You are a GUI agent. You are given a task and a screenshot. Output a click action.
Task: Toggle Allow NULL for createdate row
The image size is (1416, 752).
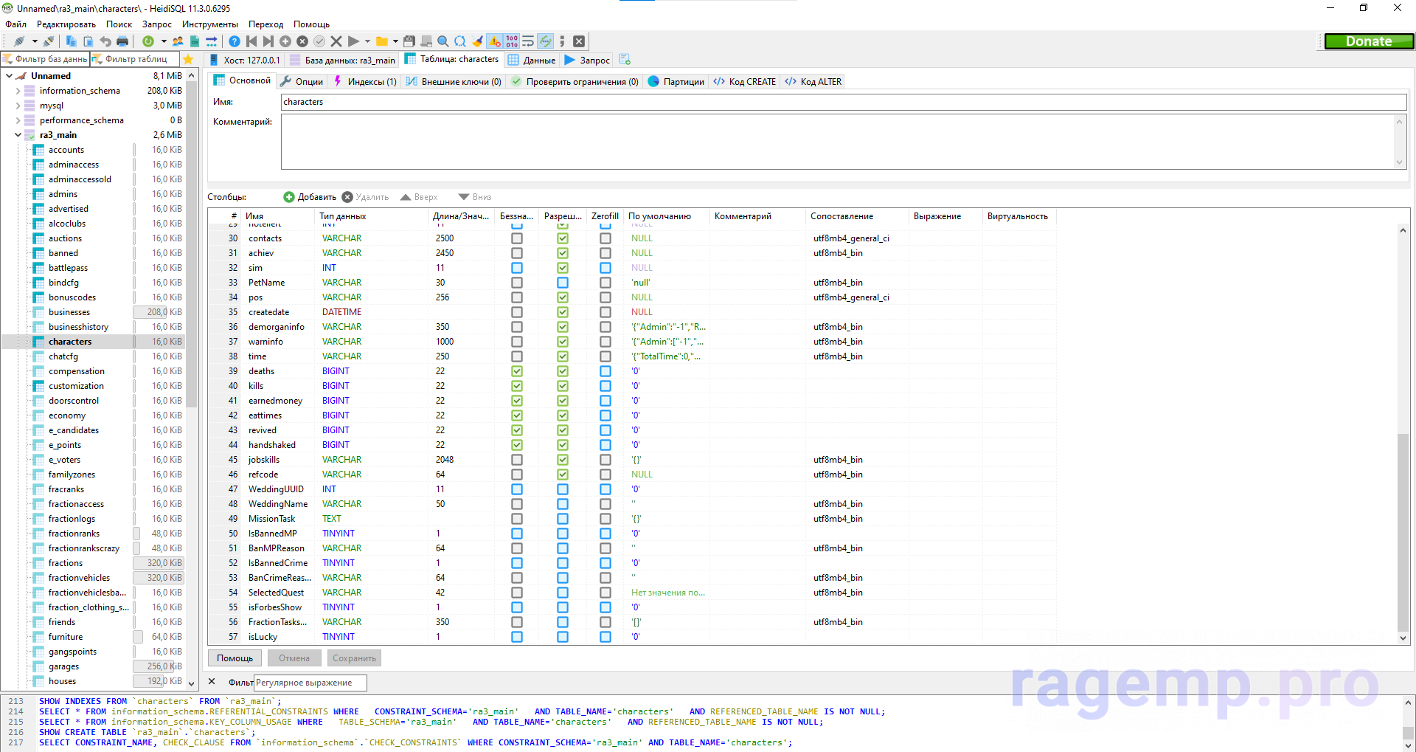tap(563, 312)
